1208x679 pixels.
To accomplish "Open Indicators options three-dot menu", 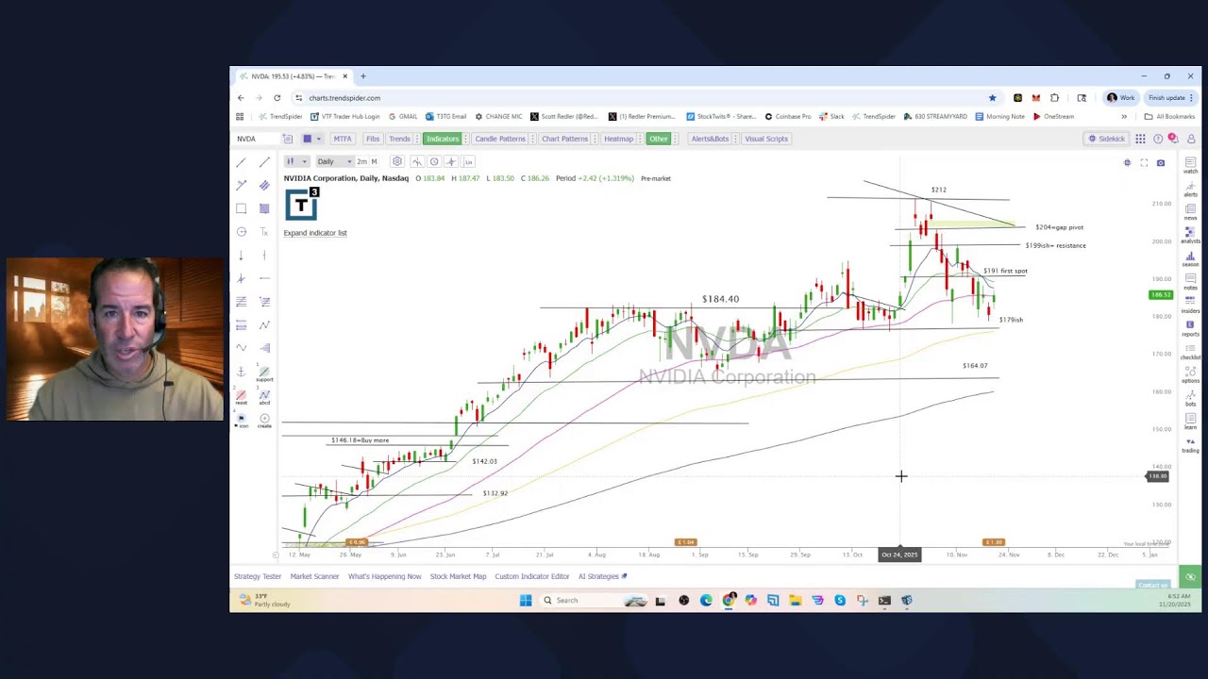I will [x=464, y=139].
